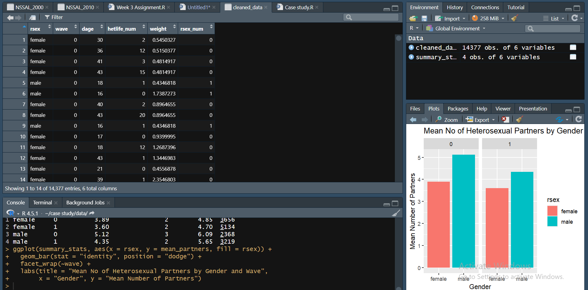
Task: Show next plot with forward arrow
Action: (425, 120)
